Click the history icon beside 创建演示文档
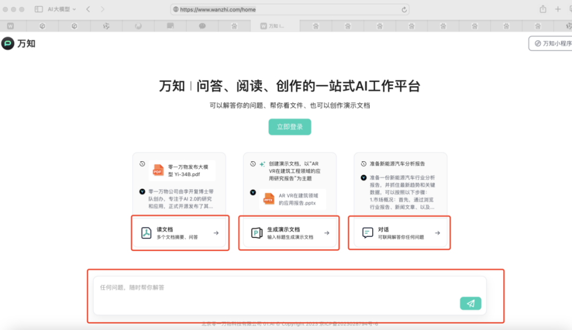The width and height of the screenshot is (572, 330). (x=253, y=164)
